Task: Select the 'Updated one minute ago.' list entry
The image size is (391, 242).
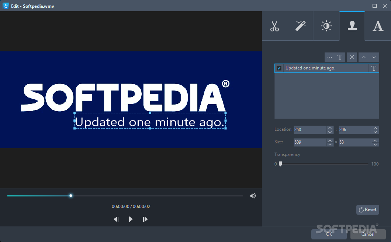Action: (327, 68)
